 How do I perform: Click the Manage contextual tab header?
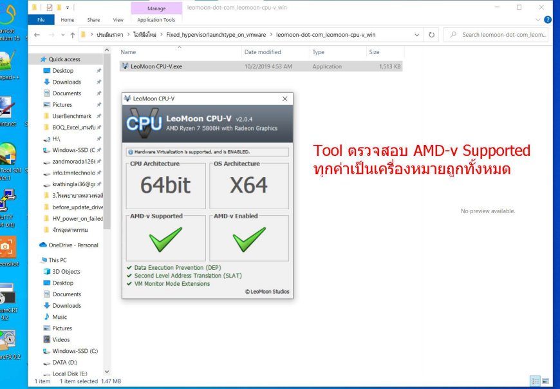(156, 8)
